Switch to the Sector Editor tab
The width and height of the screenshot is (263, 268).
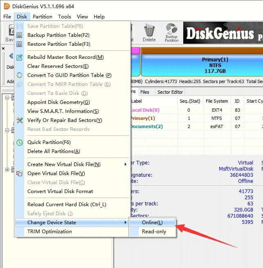[x=171, y=92]
